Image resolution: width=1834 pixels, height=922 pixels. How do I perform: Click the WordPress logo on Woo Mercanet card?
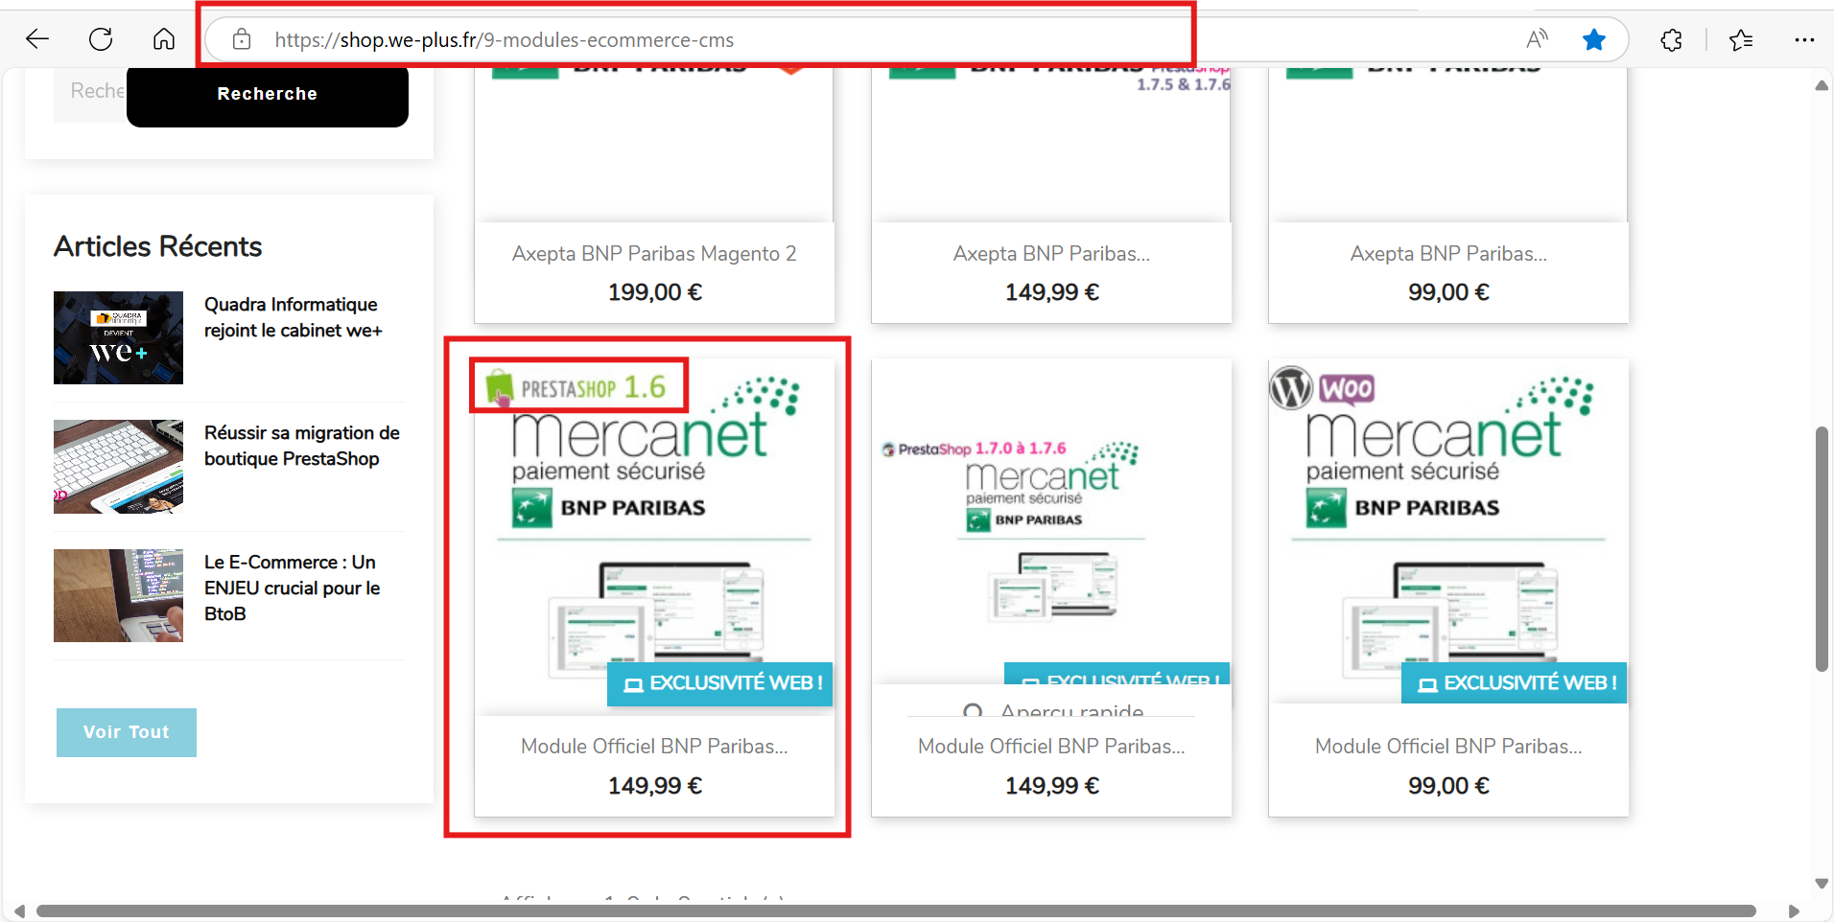click(1291, 387)
